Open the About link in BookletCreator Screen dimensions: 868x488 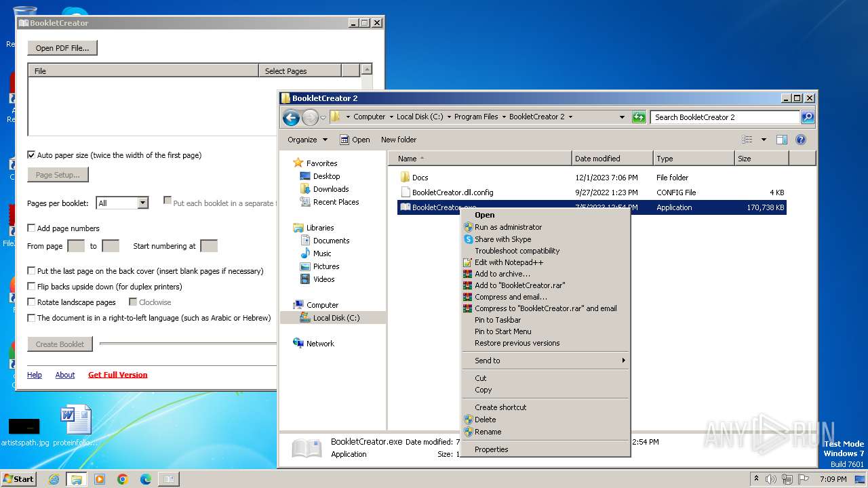(65, 375)
